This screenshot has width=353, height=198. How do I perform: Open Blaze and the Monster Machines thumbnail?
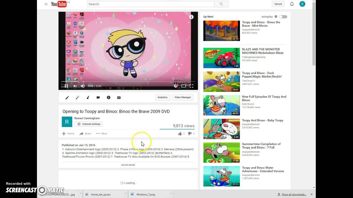(x=221, y=58)
